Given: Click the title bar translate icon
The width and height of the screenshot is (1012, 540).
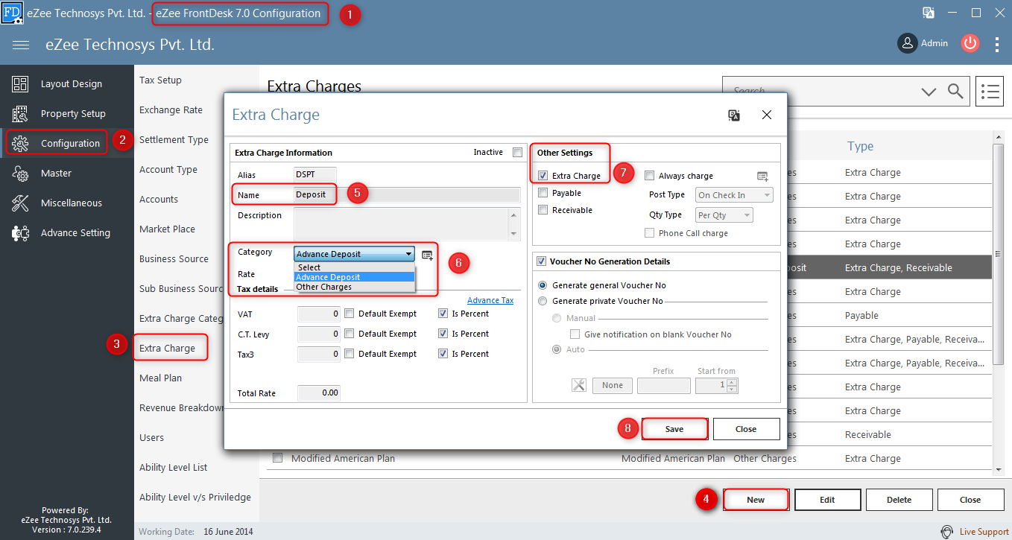Looking at the screenshot, I should pyautogui.click(x=929, y=13).
